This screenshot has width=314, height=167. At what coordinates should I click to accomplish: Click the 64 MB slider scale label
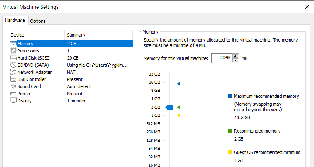click(154, 149)
